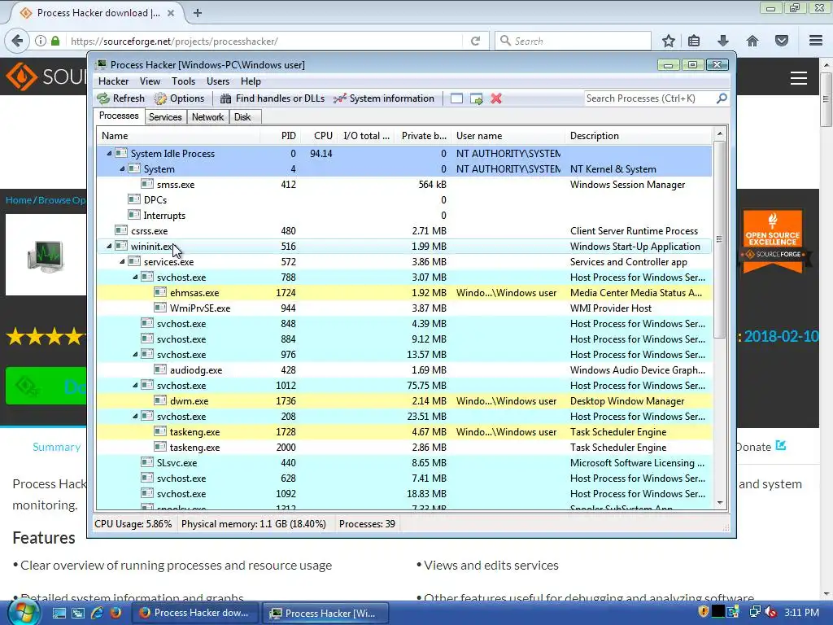Click Find handles or DLLs binoculars
The height and width of the screenshot is (625, 833).
tap(226, 98)
